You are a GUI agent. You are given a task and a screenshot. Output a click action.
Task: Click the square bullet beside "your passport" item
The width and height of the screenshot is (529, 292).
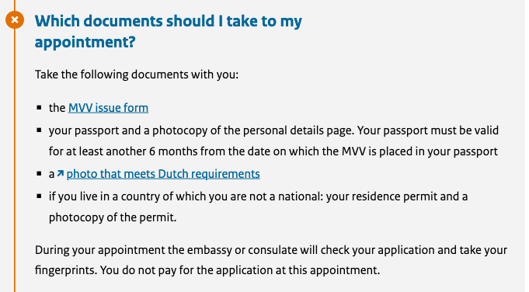tap(39, 130)
